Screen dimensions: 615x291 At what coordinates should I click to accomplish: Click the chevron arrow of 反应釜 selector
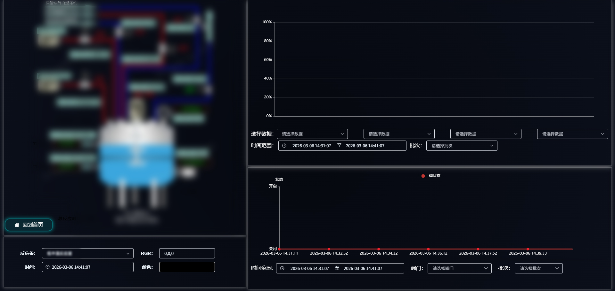click(x=128, y=253)
